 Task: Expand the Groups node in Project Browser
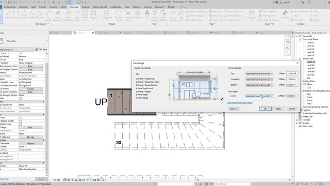click(x=297, y=123)
